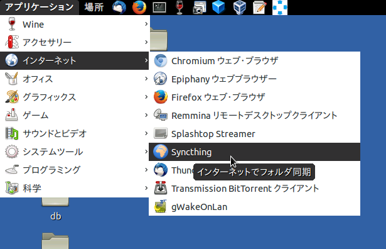
Task: Open the notepad text editor panel icon
Action: point(259,8)
